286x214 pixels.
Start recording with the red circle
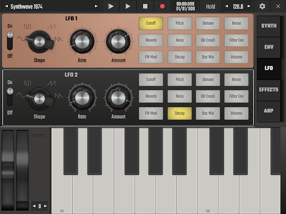click(162, 6)
